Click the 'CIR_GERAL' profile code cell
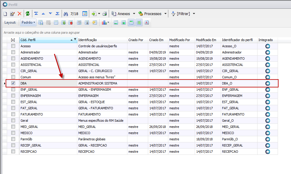The image size is (291, 174). point(48,71)
